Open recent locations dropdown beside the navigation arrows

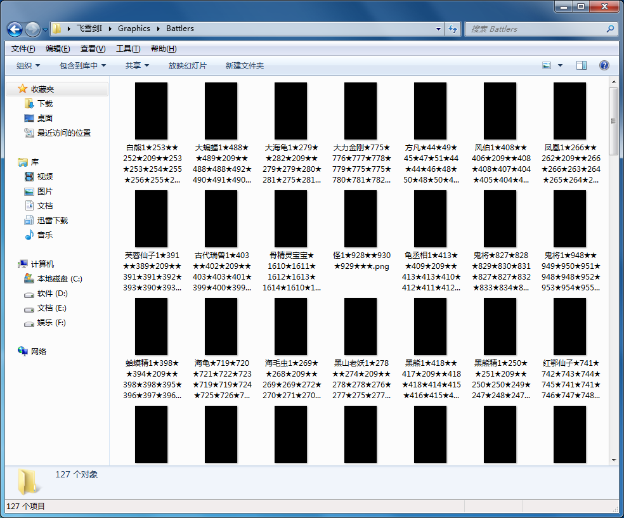click(x=45, y=29)
